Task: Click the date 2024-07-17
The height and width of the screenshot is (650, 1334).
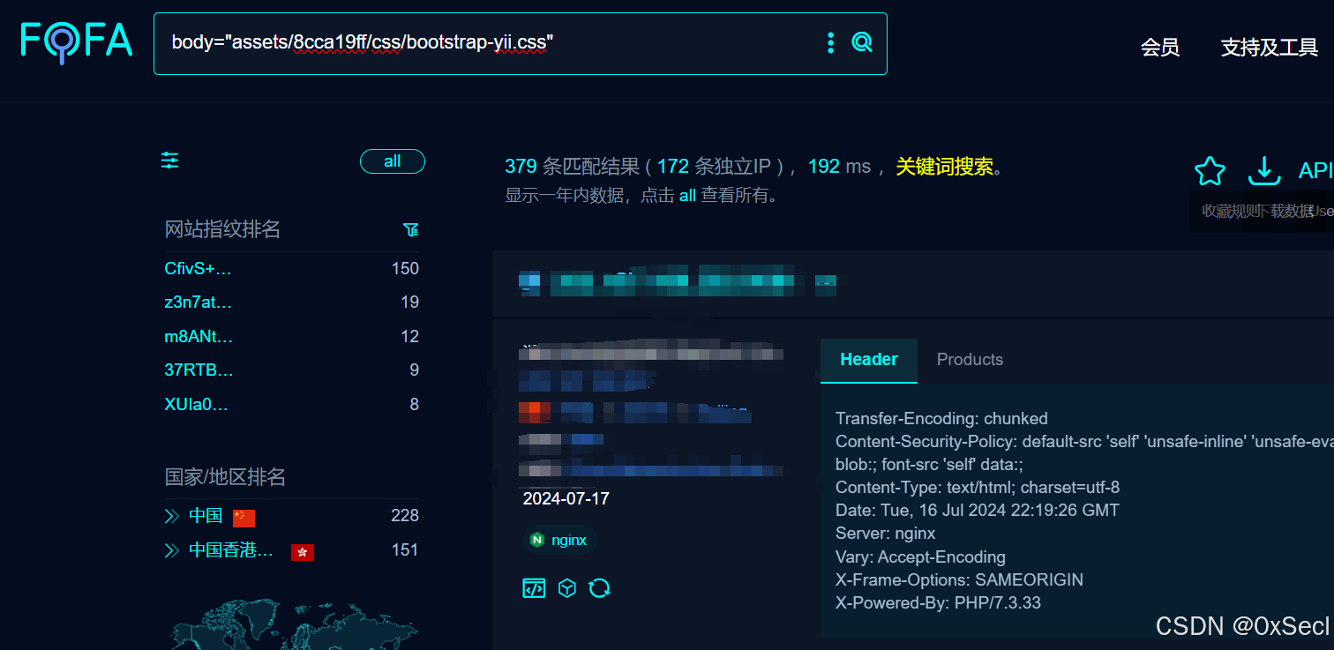Action: (566, 498)
